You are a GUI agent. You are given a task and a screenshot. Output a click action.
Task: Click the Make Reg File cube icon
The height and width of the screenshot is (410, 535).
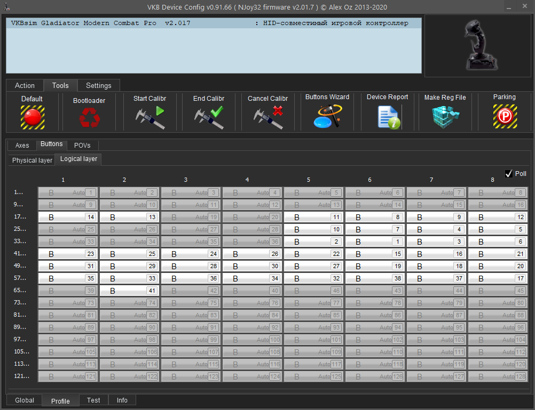tap(445, 117)
